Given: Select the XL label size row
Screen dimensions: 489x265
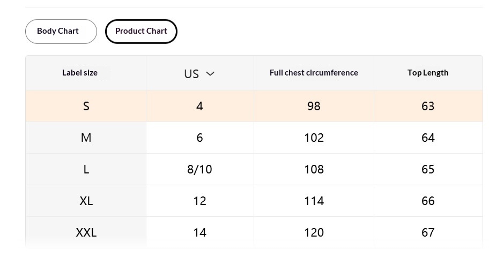Looking at the screenshot, I should click(x=86, y=201).
